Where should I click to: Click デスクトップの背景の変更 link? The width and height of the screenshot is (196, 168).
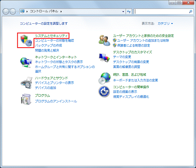click(x=131, y=62)
